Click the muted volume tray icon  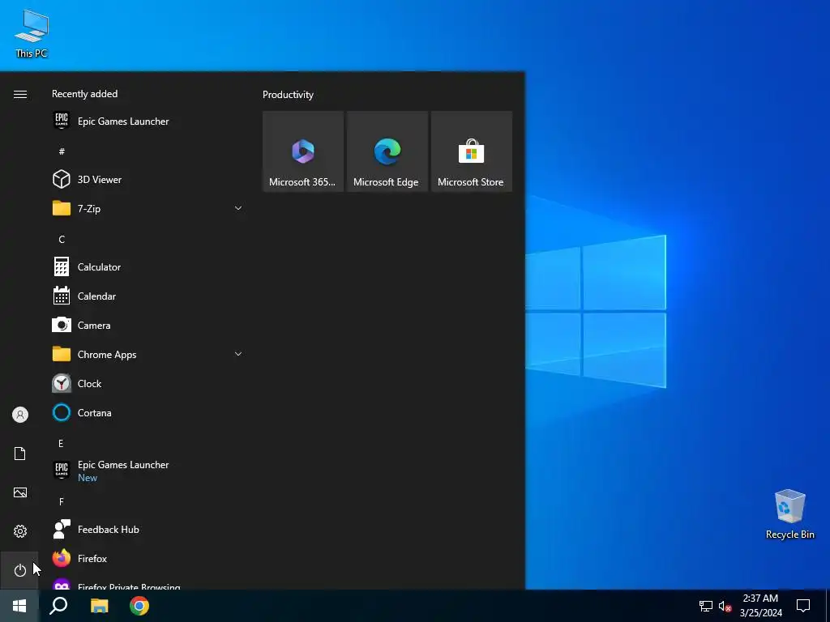[725, 606]
